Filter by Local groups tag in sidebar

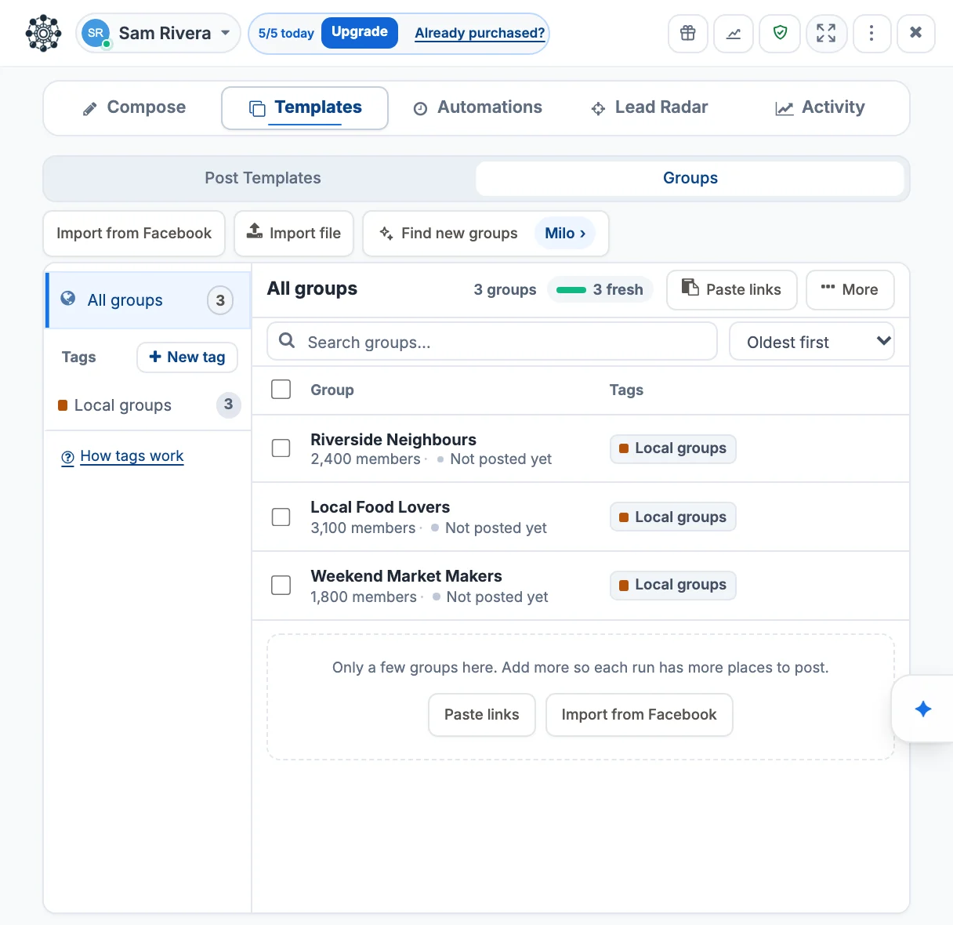(149, 405)
